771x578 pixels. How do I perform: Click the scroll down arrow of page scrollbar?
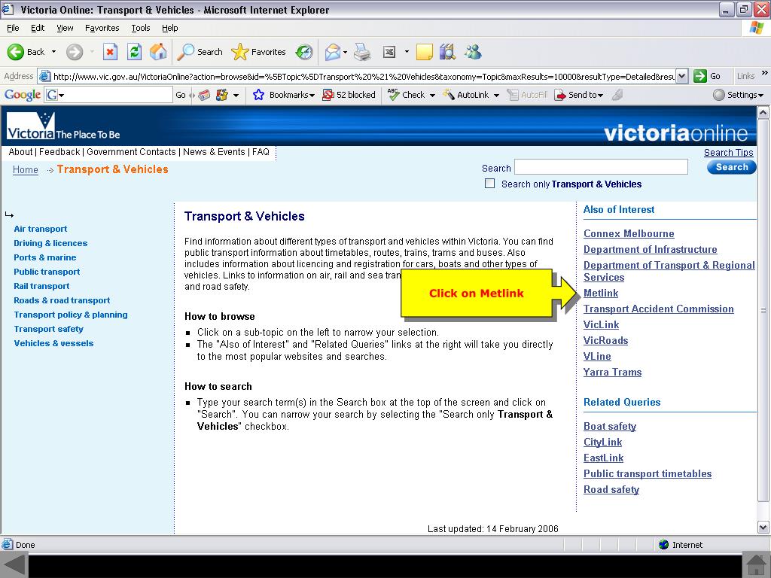click(763, 528)
